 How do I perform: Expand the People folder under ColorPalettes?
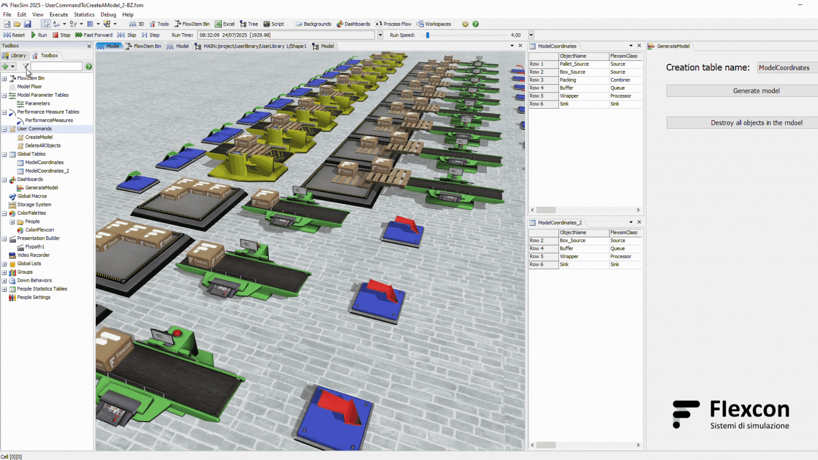coord(12,222)
